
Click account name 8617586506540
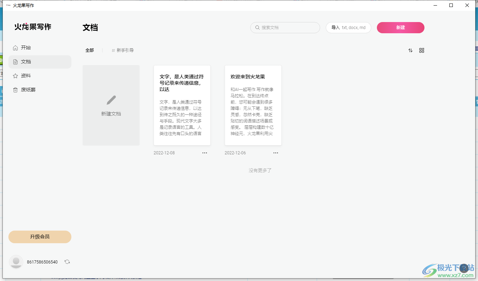pyautogui.click(x=42, y=262)
